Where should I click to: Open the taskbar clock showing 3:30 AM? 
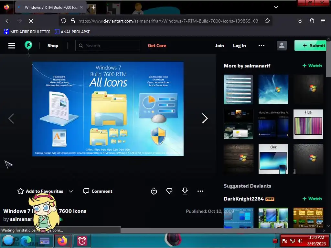[x=316, y=241]
